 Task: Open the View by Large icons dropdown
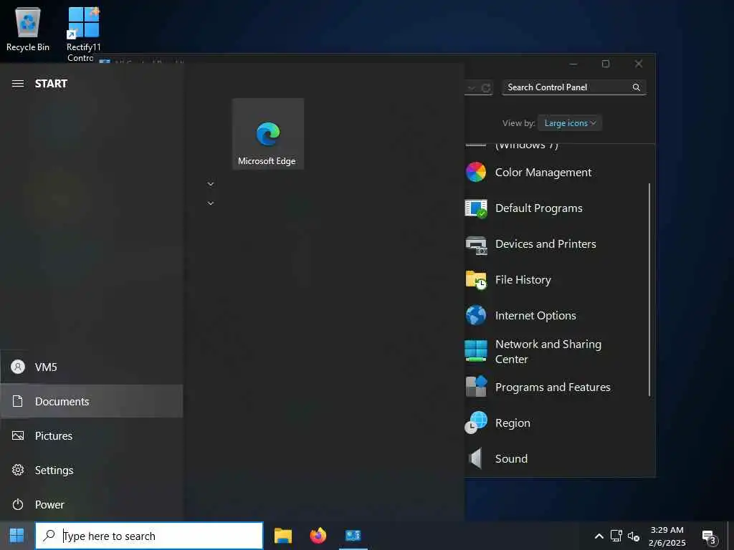pyautogui.click(x=570, y=123)
